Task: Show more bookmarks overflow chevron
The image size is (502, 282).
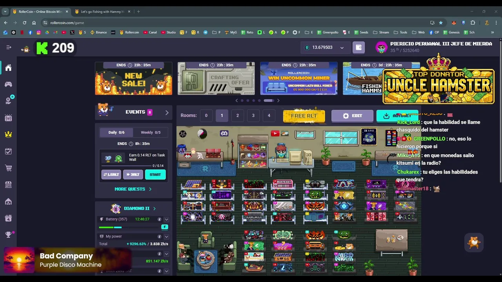Action: tap(492, 33)
